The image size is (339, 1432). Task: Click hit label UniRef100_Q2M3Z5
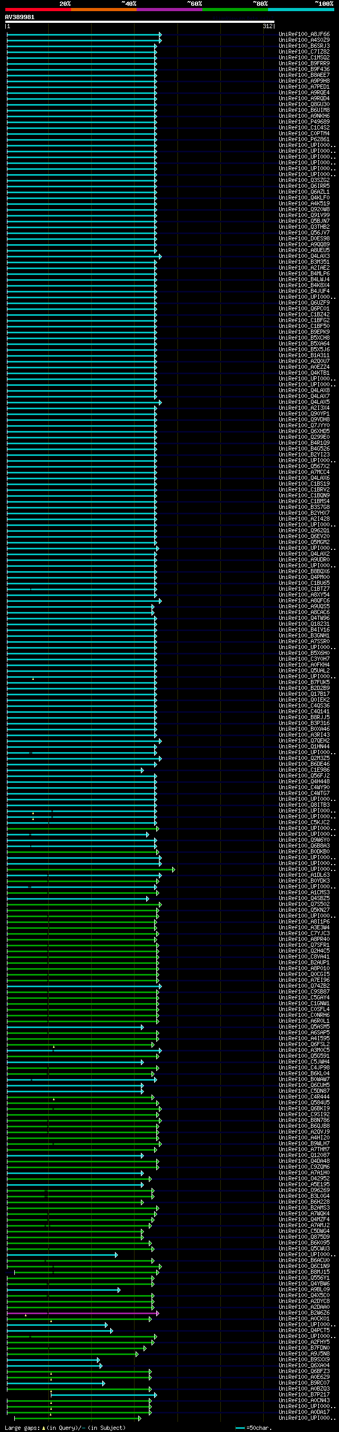(304, 758)
